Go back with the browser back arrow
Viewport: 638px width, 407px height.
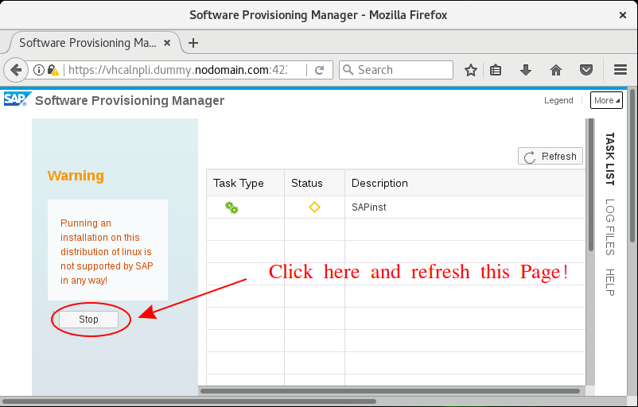[15, 70]
